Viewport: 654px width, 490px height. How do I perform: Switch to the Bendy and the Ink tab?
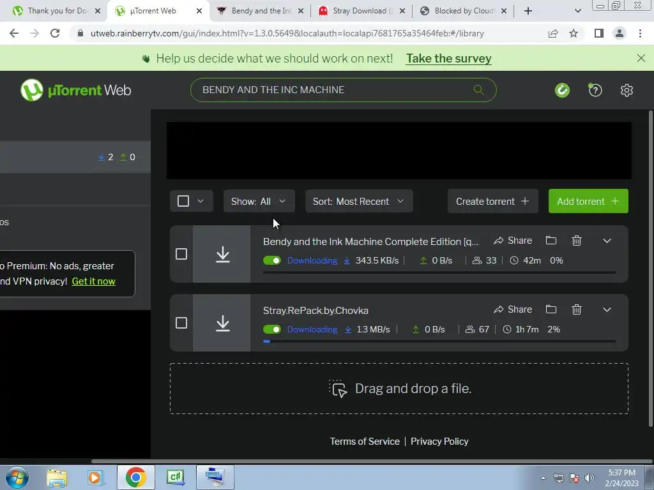coord(254,11)
